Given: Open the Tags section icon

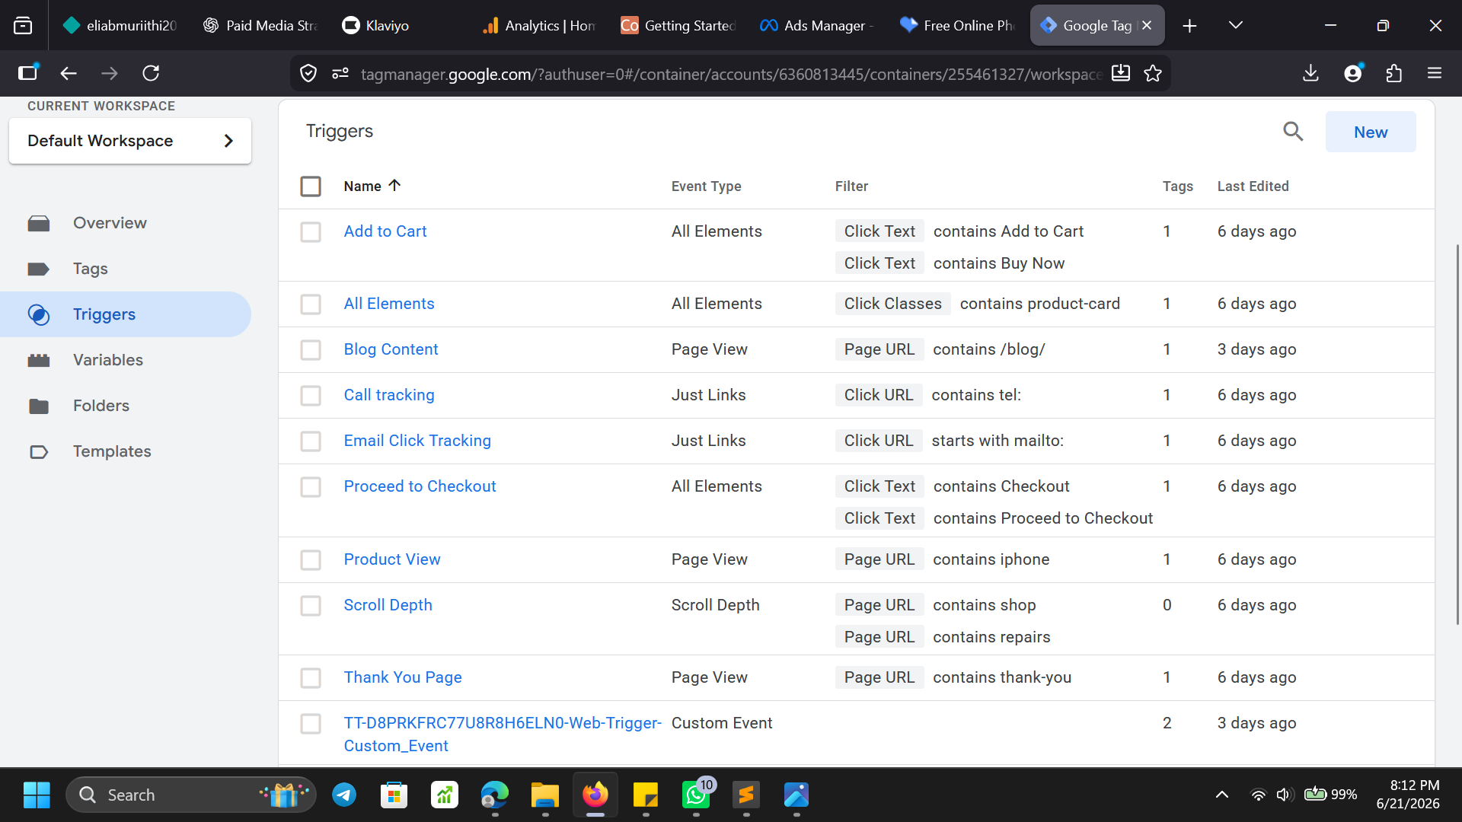Looking at the screenshot, I should [39, 269].
